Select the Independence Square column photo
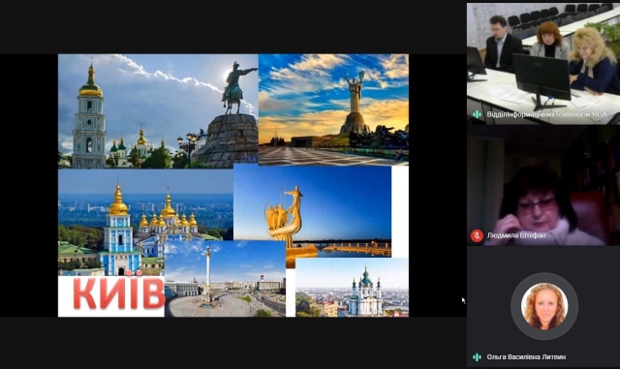 click(225, 278)
